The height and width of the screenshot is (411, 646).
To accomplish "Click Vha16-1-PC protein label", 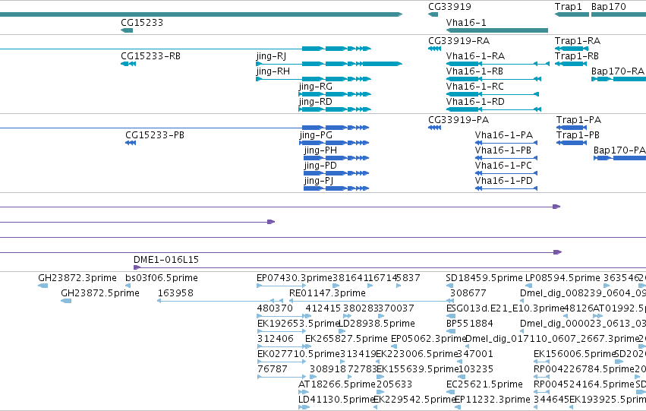I will [503, 166].
